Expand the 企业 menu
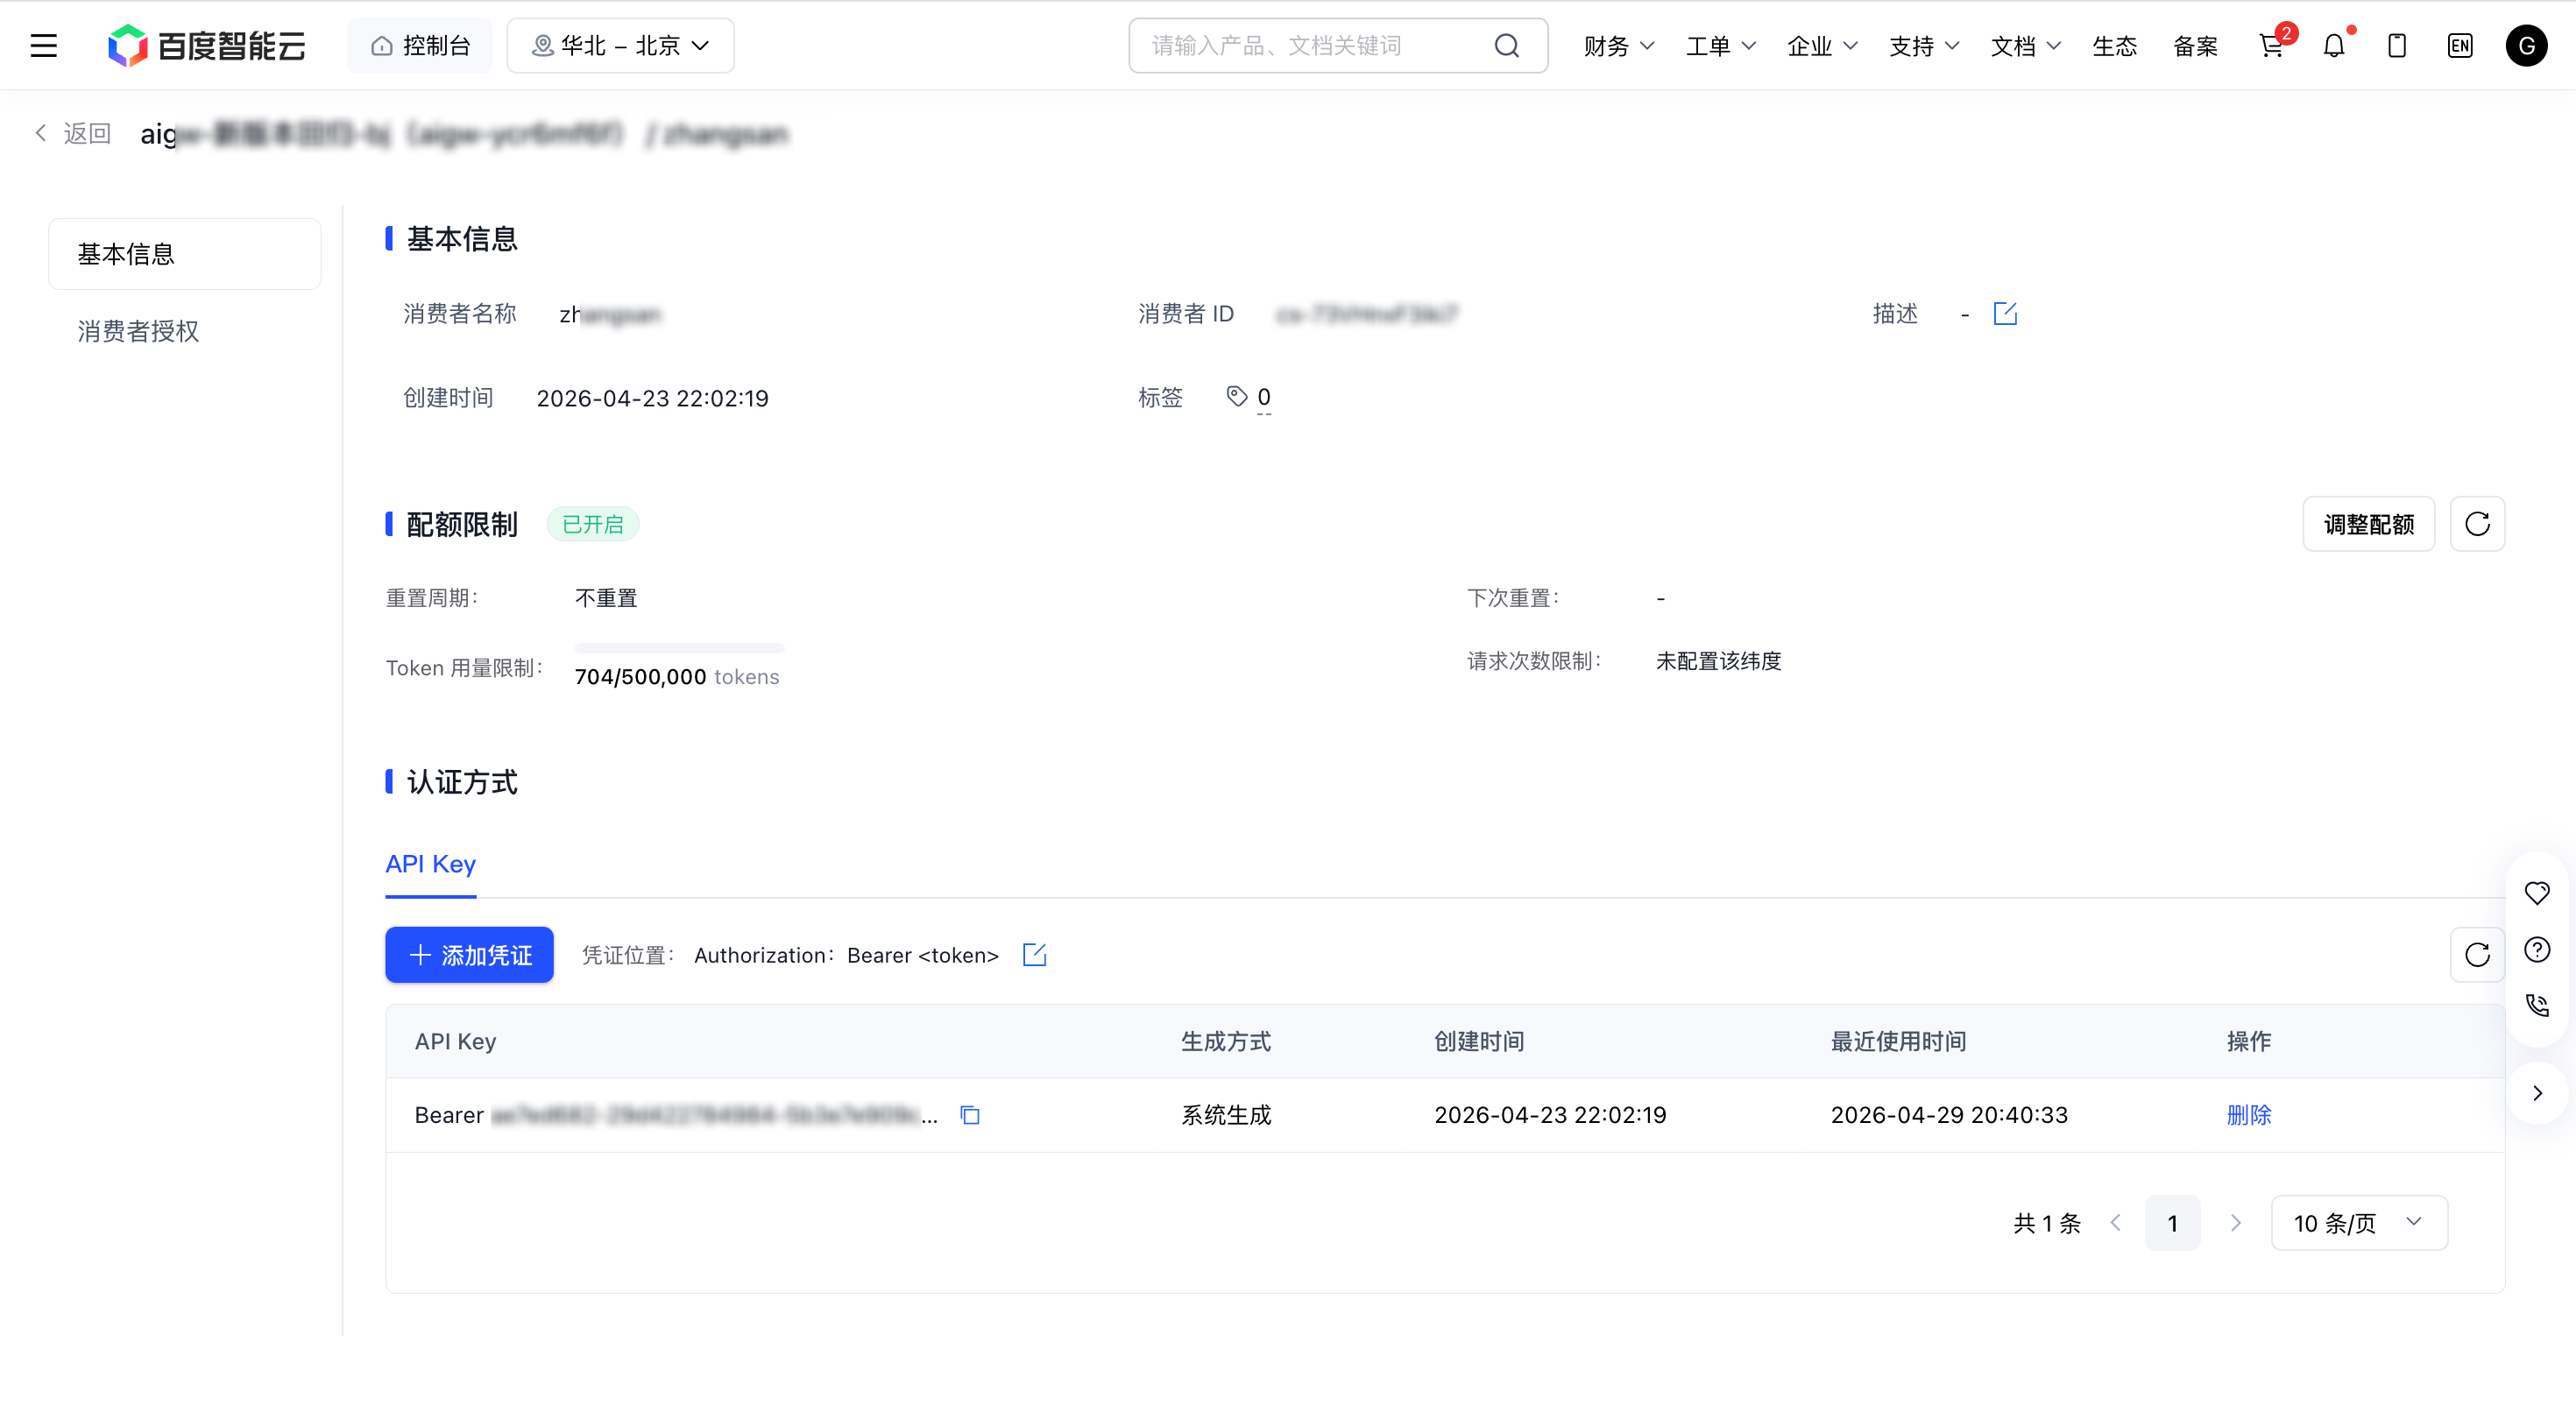Viewport: 2576px width, 1405px height. tap(1822, 45)
